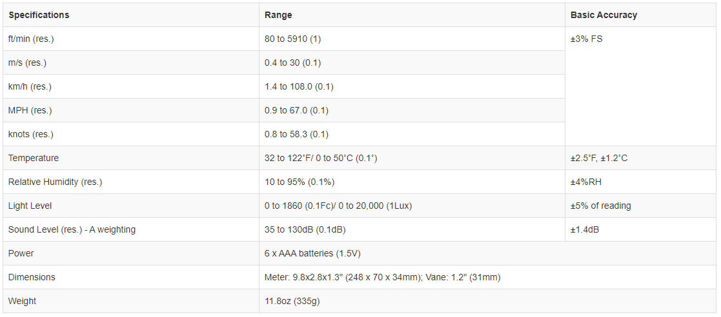Click the ±2.5°F, ±1.2°C accuracy value
This screenshot has width=721, height=317.
coord(598,158)
